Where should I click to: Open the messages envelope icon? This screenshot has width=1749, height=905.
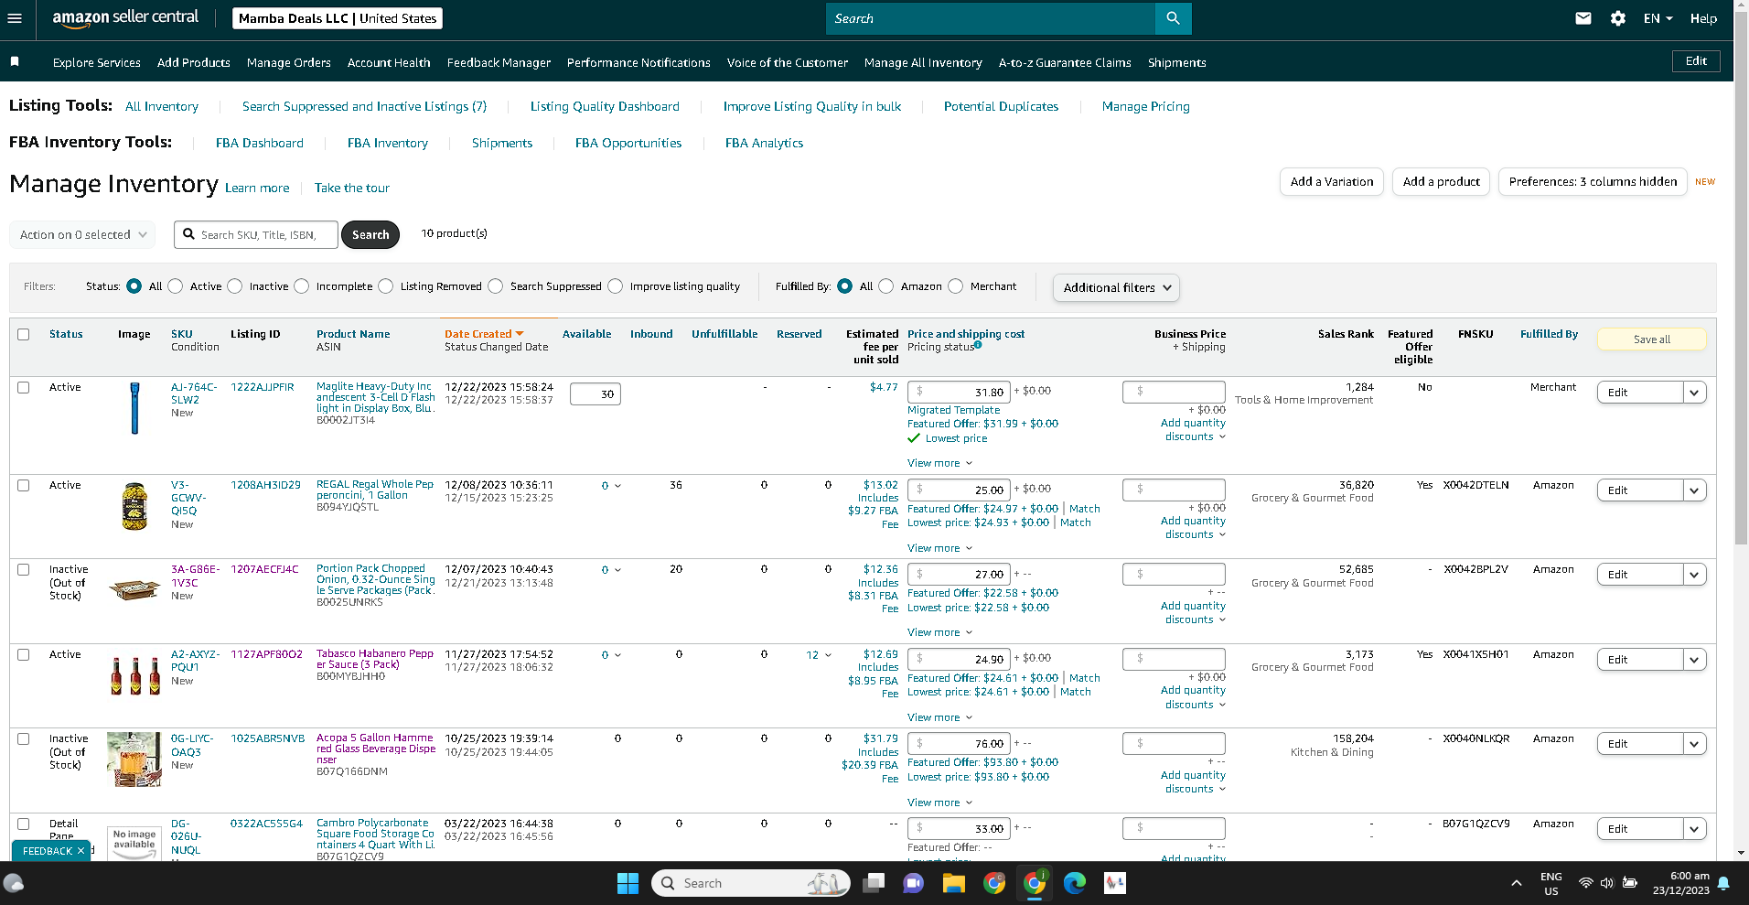coord(1583,18)
